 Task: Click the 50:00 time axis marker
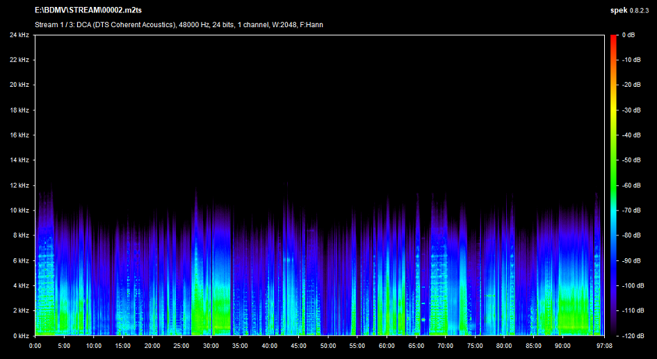[328, 345]
